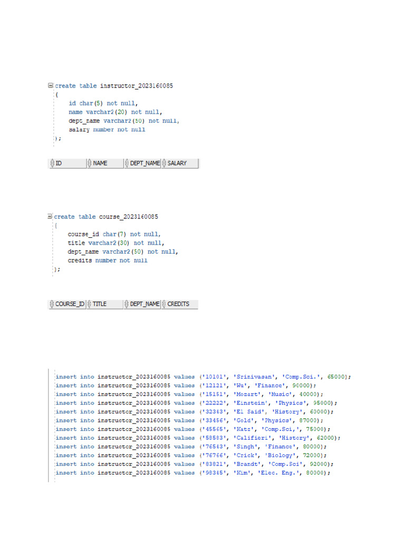405x540 pixels.
Task: Select the TITLE column header
Action: pos(105,304)
